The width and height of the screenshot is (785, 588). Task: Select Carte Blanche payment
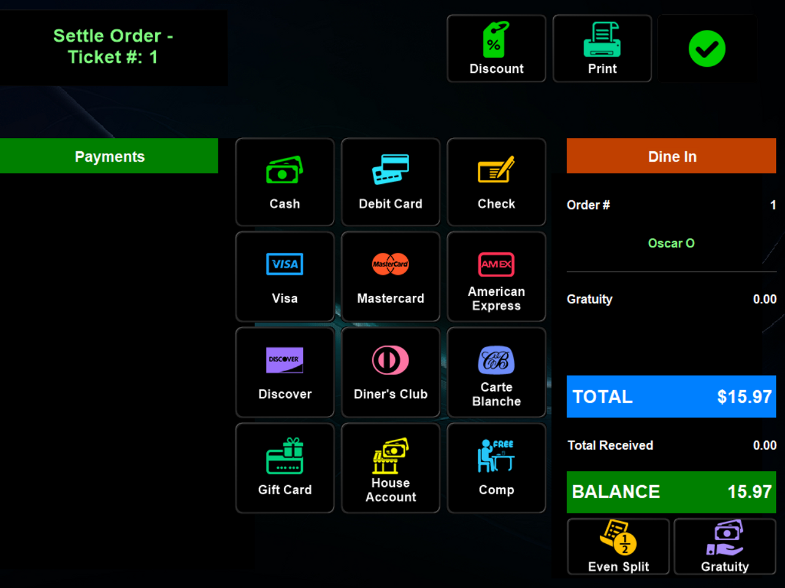point(496,372)
